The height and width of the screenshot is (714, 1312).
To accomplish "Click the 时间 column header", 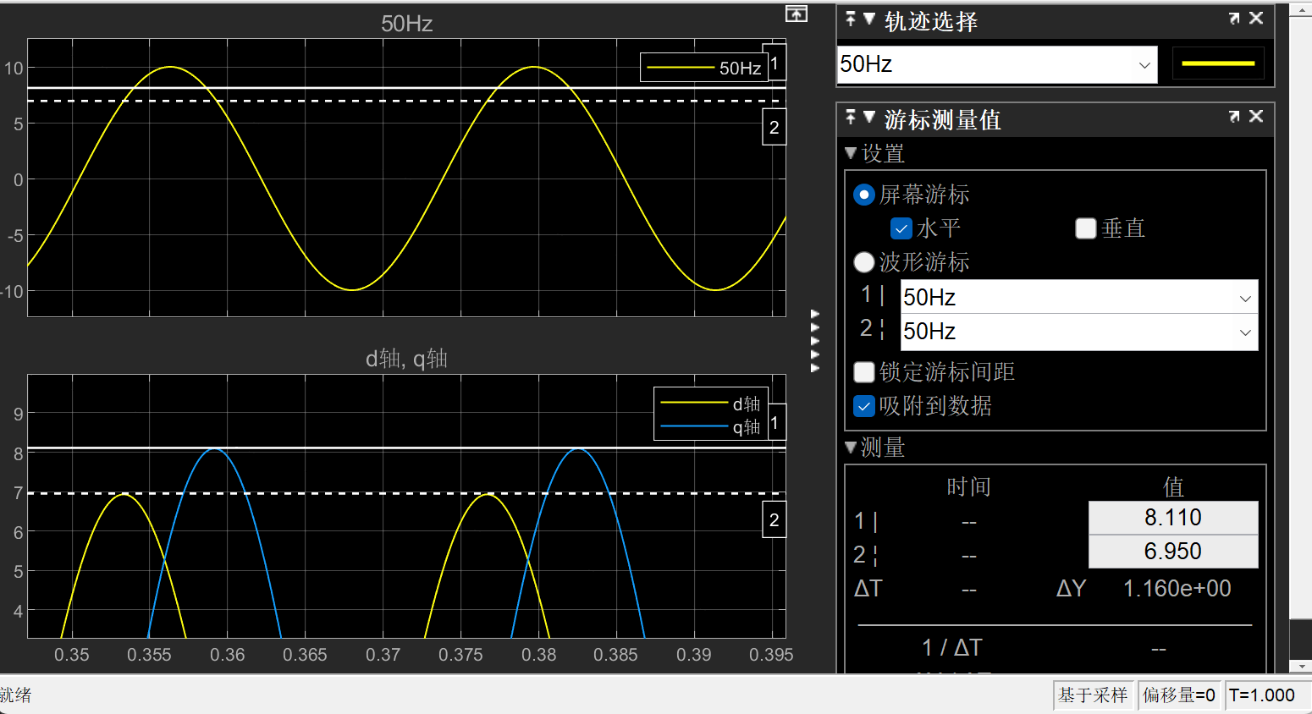I will click(x=968, y=486).
